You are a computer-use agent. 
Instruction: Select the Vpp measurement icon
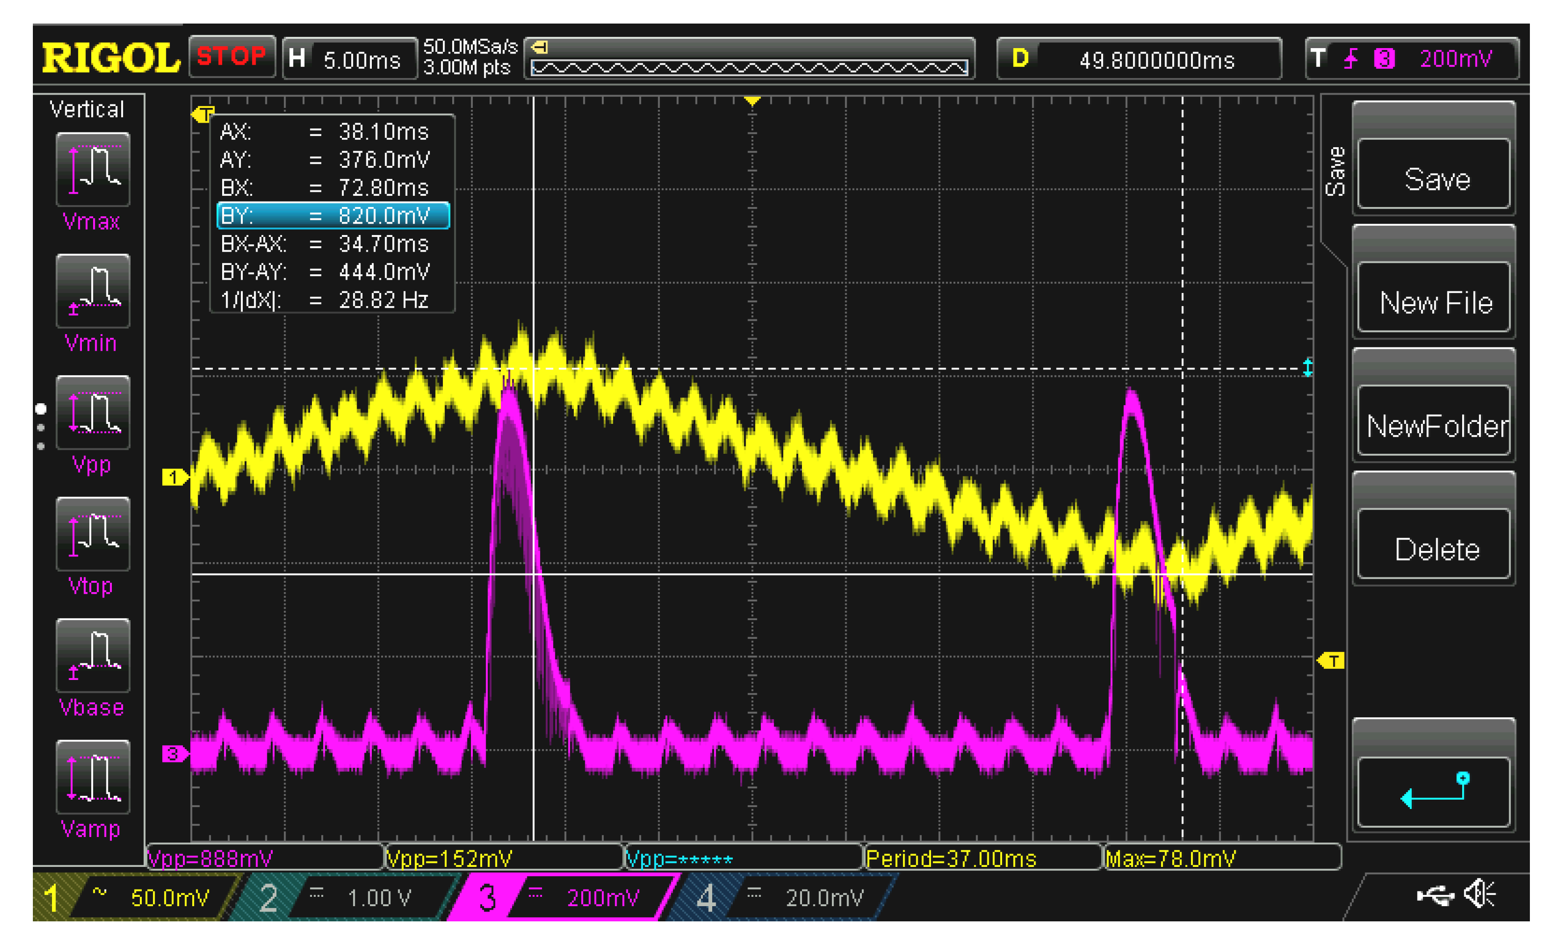(x=93, y=412)
